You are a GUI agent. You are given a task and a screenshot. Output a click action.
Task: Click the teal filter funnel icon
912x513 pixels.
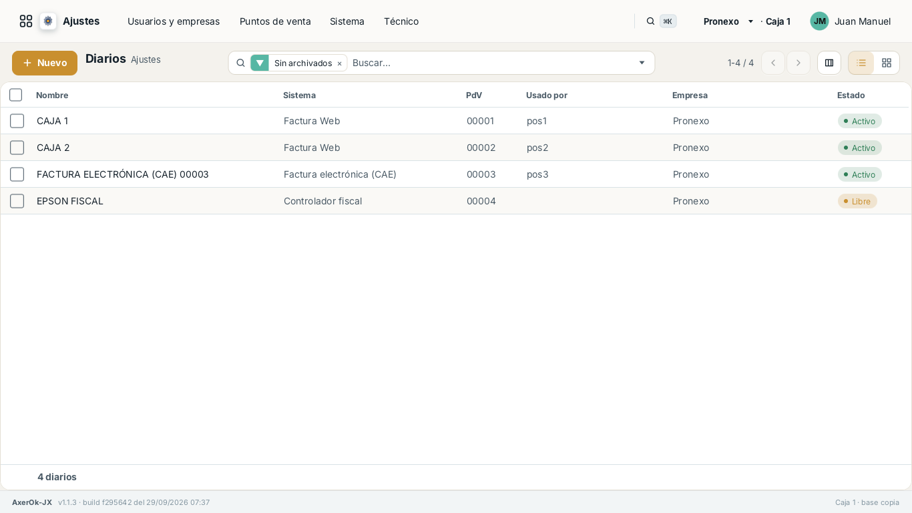pyautogui.click(x=260, y=63)
